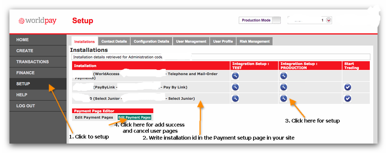Click the Installation column header
This screenshot has width=387, height=153.
tap(151, 66)
